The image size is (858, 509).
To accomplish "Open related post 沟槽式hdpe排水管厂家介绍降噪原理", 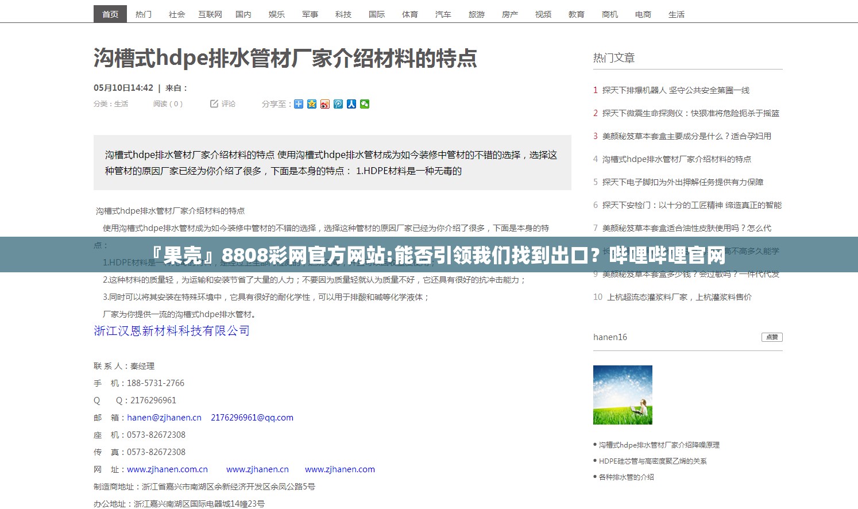I will (659, 445).
